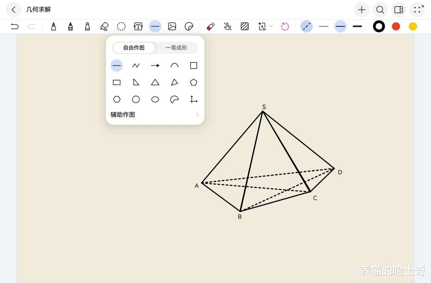Toggle the shape drawing tool in toolbar
The image size is (431, 283).
(x=155, y=26)
